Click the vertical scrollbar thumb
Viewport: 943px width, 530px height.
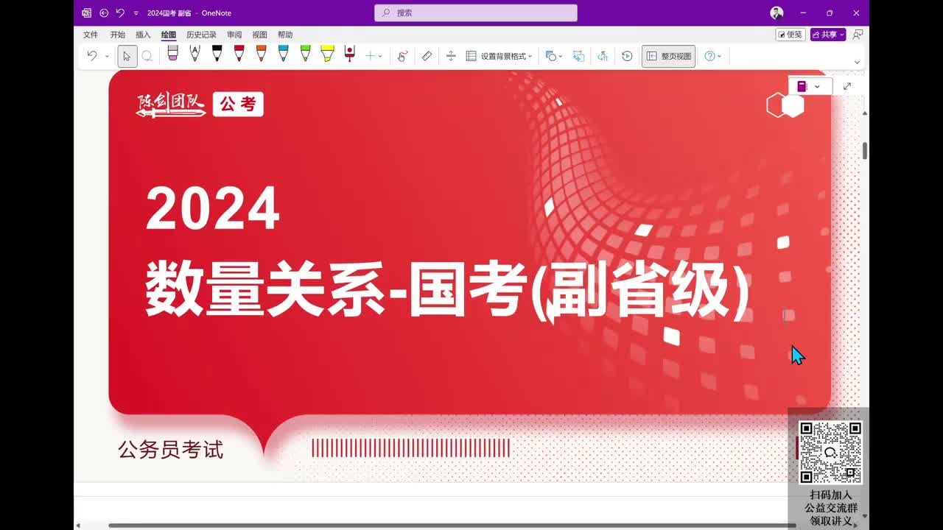(x=865, y=150)
